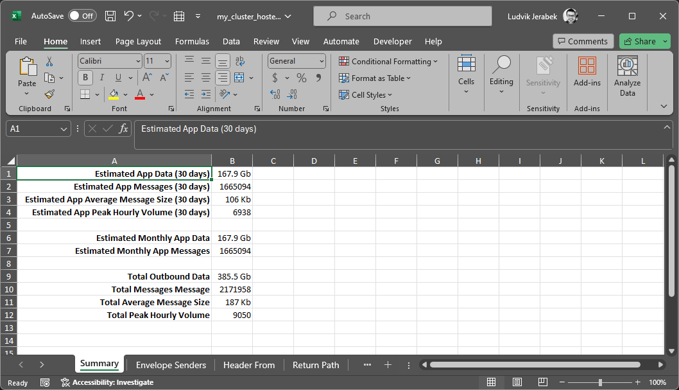Click the Save icon in title bar
This screenshot has height=390, width=679.
click(x=110, y=16)
